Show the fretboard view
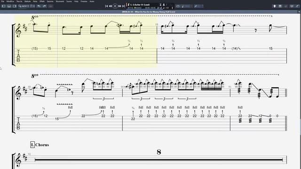The image size is (301, 169). (275, 6)
